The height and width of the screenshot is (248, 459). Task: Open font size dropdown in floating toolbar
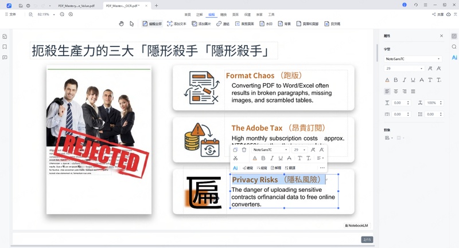[299, 149]
